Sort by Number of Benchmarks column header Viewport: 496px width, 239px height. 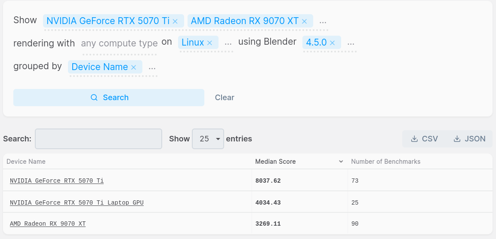385,162
